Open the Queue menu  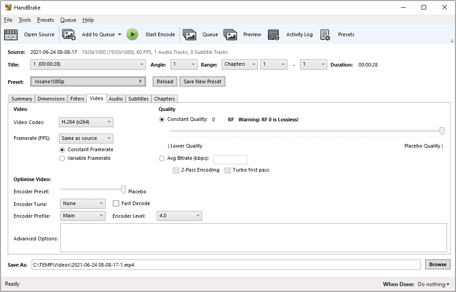click(x=68, y=20)
